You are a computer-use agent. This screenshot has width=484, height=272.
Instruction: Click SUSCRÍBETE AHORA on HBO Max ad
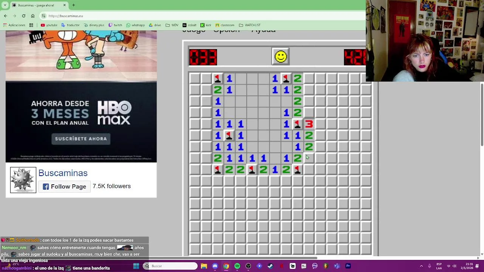point(81,139)
